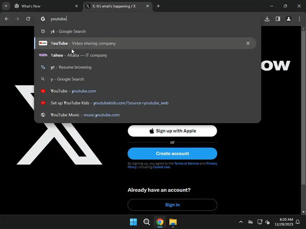Image resolution: width=306 pixels, height=229 pixels.
Task: Click the scrollbar up arrow
Action: (x=303, y=28)
